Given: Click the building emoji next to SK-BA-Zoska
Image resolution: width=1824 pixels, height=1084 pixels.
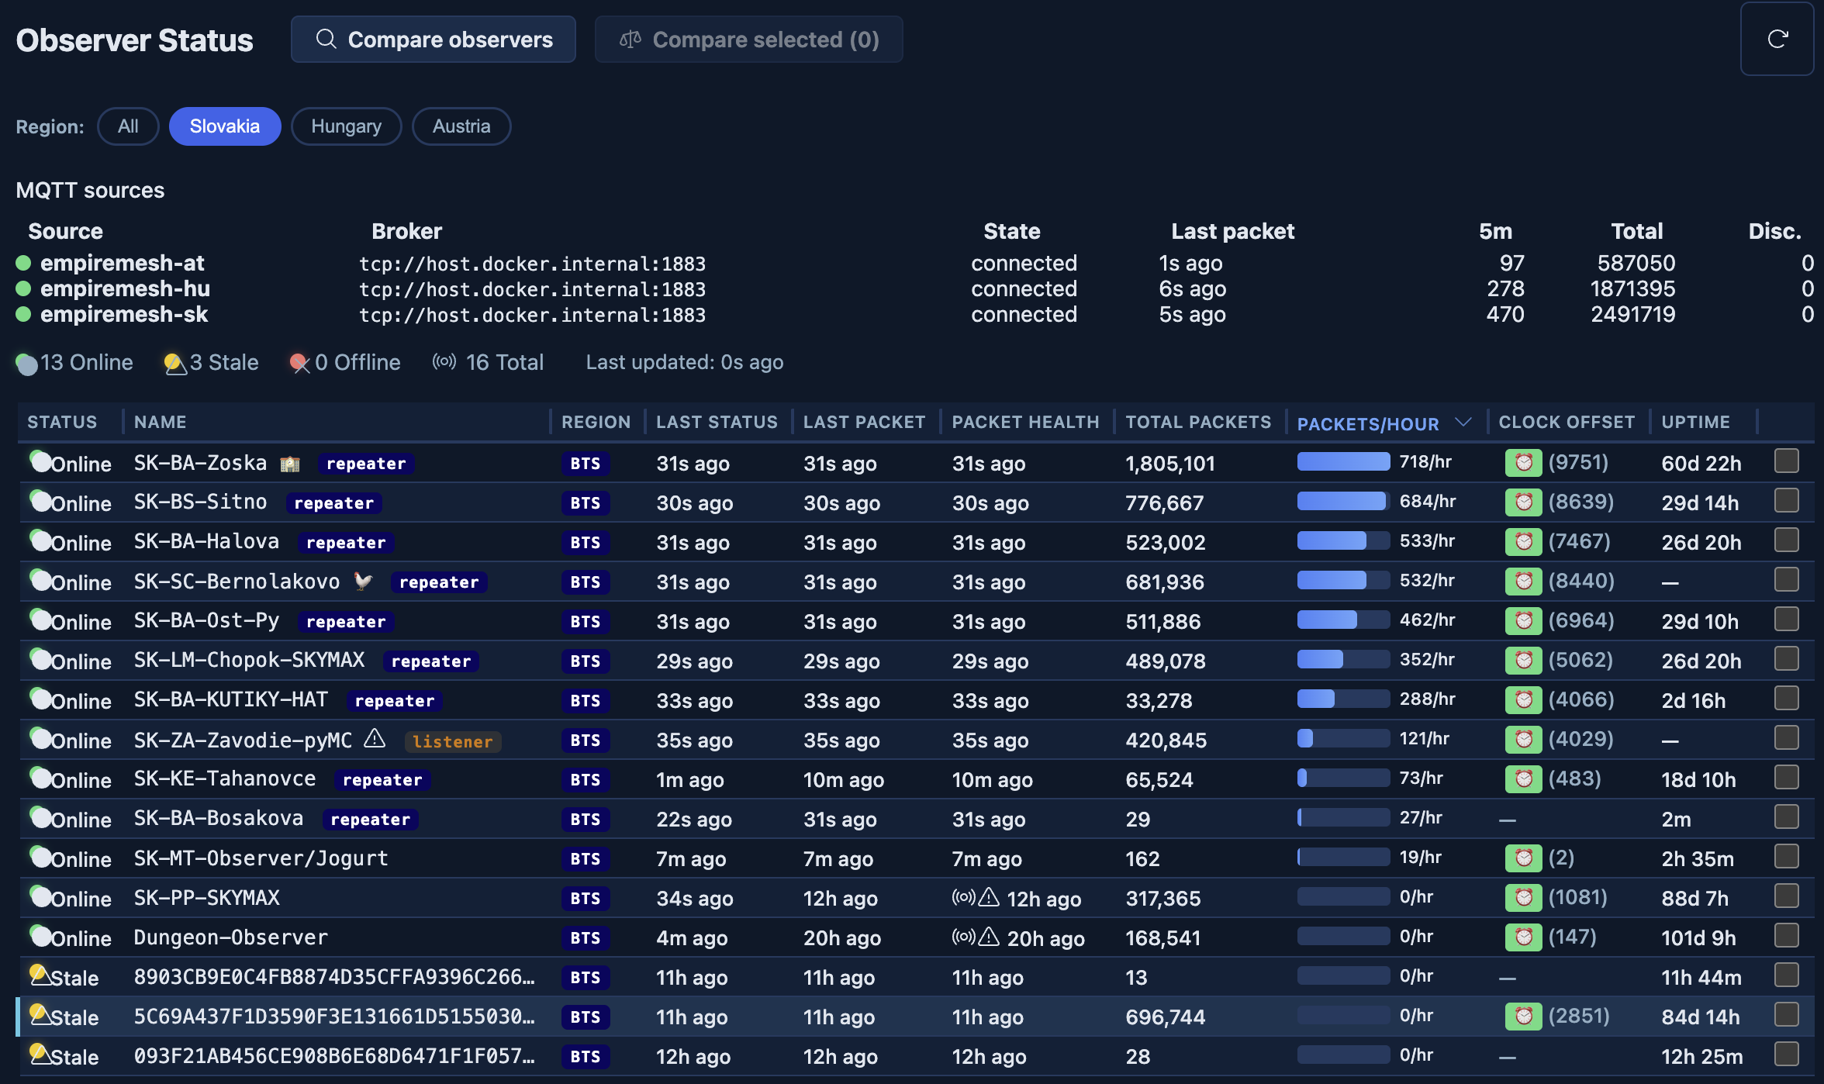Looking at the screenshot, I should [290, 464].
